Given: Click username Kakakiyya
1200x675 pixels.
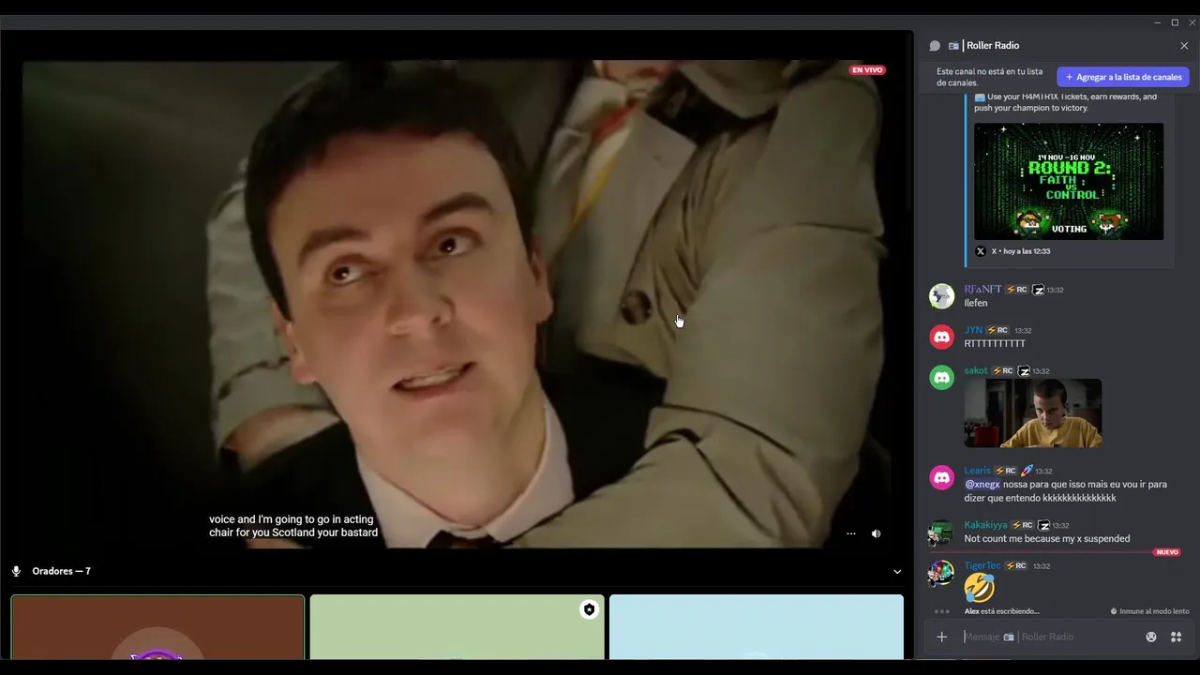Looking at the screenshot, I should pos(985,525).
